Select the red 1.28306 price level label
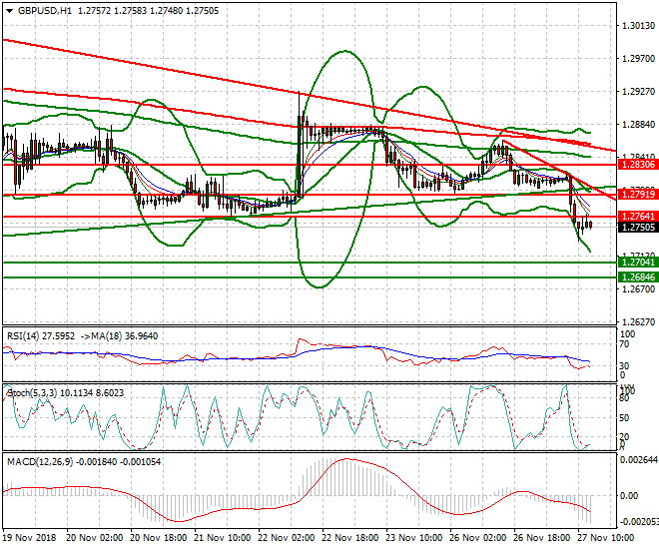659x549 pixels. click(638, 165)
